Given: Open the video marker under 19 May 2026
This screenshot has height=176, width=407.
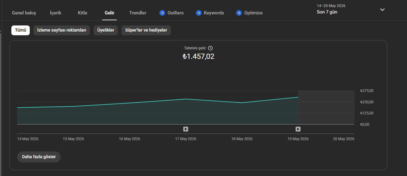Looking at the screenshot, I should click(298, 129).
